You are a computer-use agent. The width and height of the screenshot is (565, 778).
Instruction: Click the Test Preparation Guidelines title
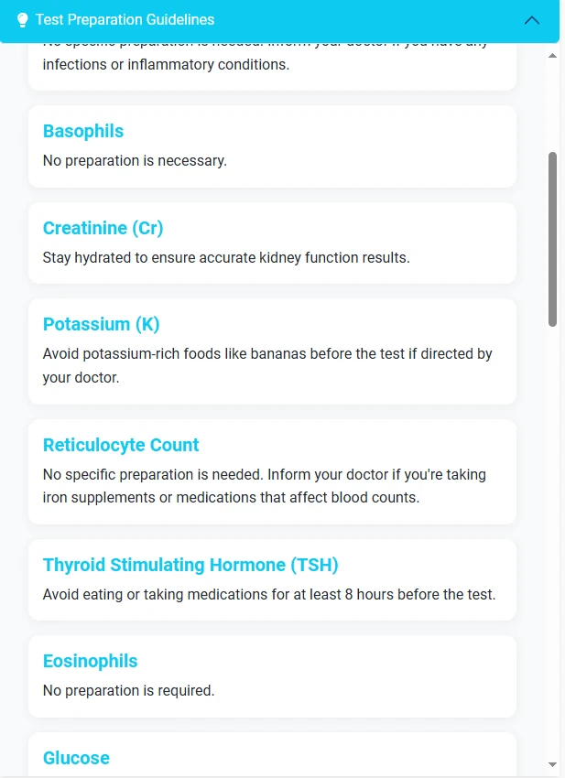coord(125,20)
